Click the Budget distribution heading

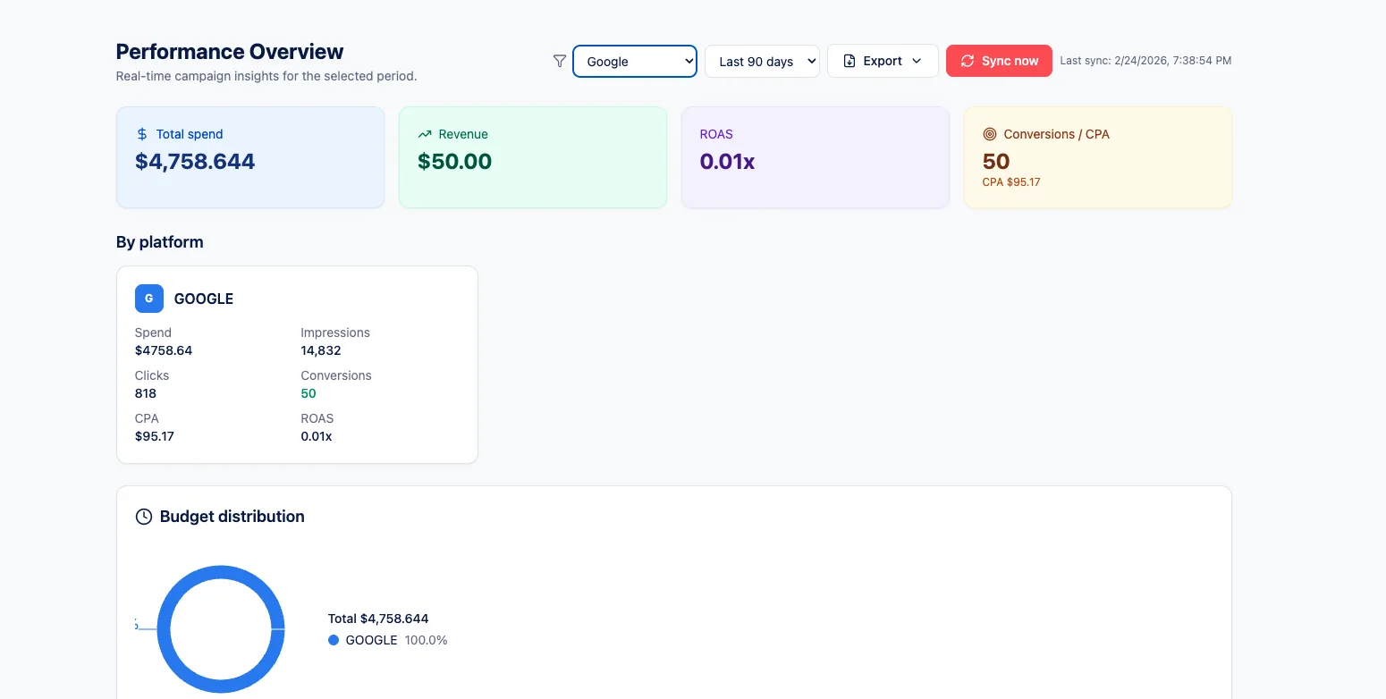[x=232, y=517]
